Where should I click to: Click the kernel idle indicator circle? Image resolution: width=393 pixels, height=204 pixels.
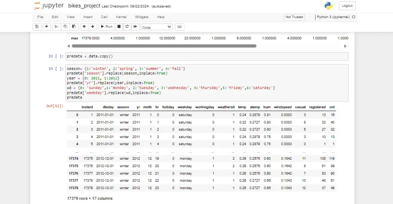[x=354, y=17]
